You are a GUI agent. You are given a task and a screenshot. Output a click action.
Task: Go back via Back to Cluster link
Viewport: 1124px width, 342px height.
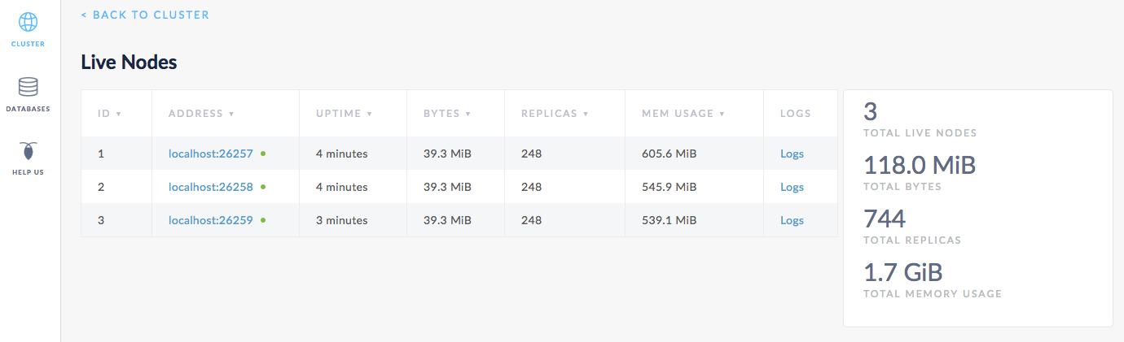click(x=145, y=15)
